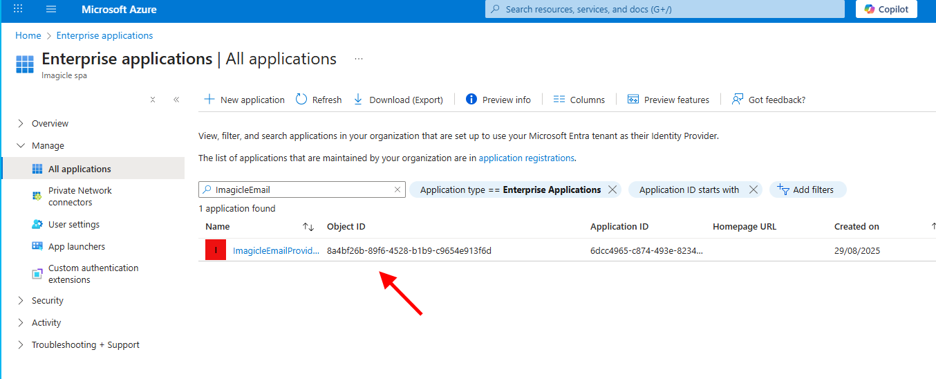Open App launchers in sidebar
Image resolution: width=936 pixels, height=379 pixels.
[76, 247]
